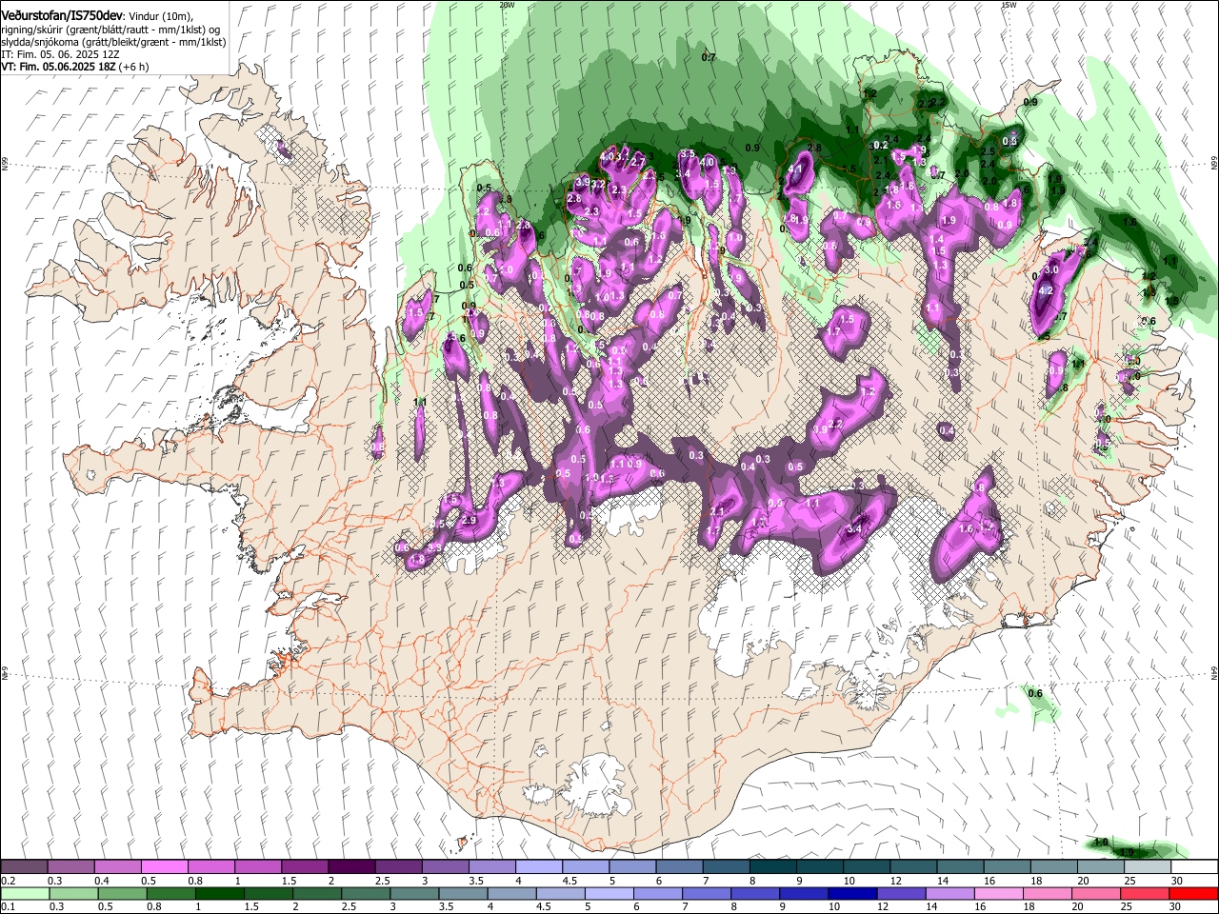Select the dusky mauve 0.2–0.3 snow swatch

pos(24,866)
